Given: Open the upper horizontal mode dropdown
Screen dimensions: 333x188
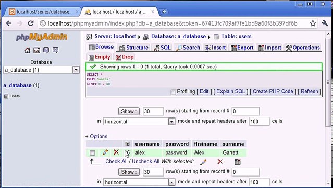Looking at the screenshot, I should click(139, 122).
